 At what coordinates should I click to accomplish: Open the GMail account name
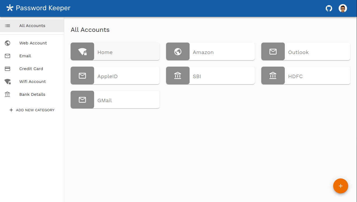105,101
